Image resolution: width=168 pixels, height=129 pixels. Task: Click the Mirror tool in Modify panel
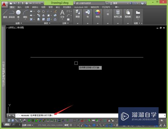[43, 15]
